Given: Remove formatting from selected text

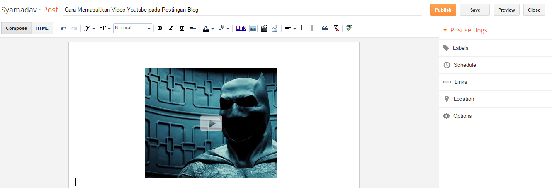Looking at the screenshot, I should tap(336, 28).
